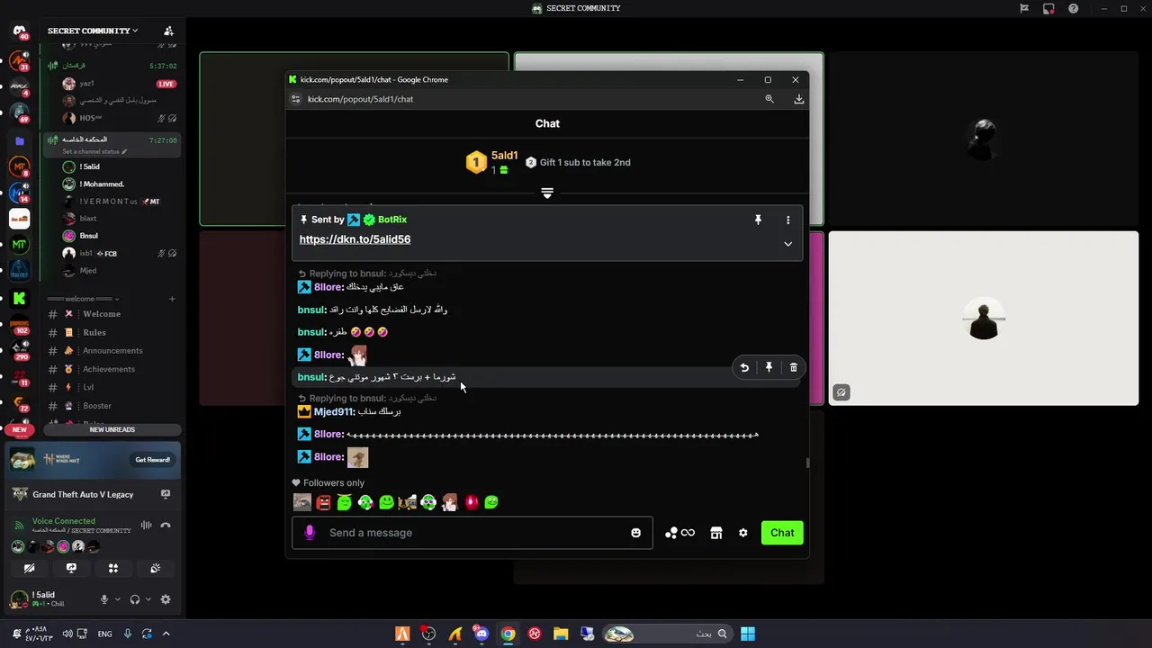Click the green K server icon in sidebar

(x=19, y=298)
